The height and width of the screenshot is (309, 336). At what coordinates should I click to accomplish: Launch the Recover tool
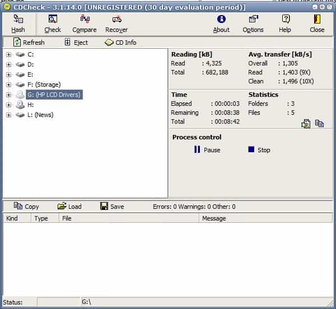click(116, 24)
